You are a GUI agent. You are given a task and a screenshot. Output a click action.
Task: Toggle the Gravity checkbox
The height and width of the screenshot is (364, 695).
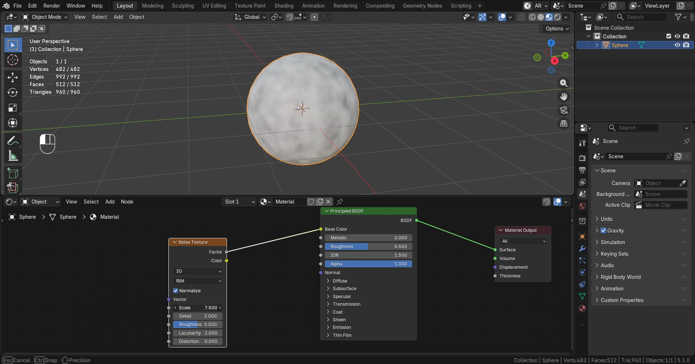603,230
